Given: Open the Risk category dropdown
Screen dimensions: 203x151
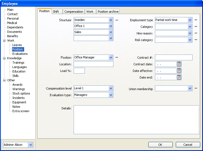Looking at the screenshot, I should point(190,40).
